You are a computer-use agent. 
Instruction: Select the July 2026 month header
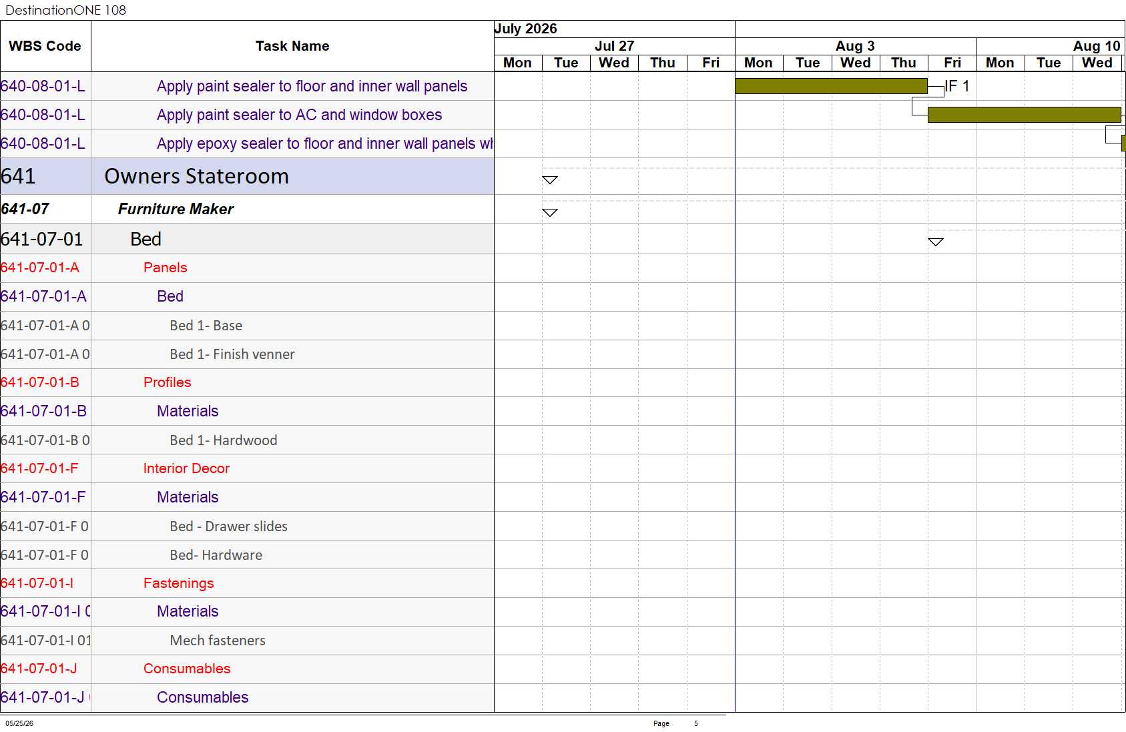click(x=526, y=29)
